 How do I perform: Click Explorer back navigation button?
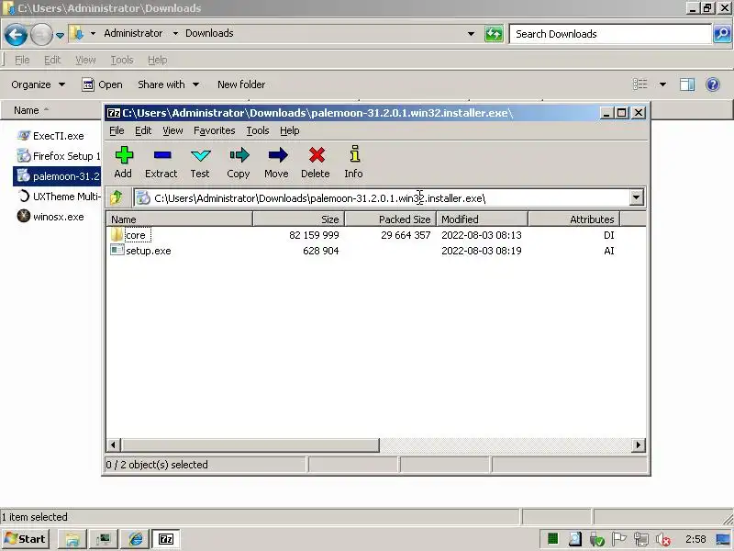pyautogui.click(x=16, y=34)
